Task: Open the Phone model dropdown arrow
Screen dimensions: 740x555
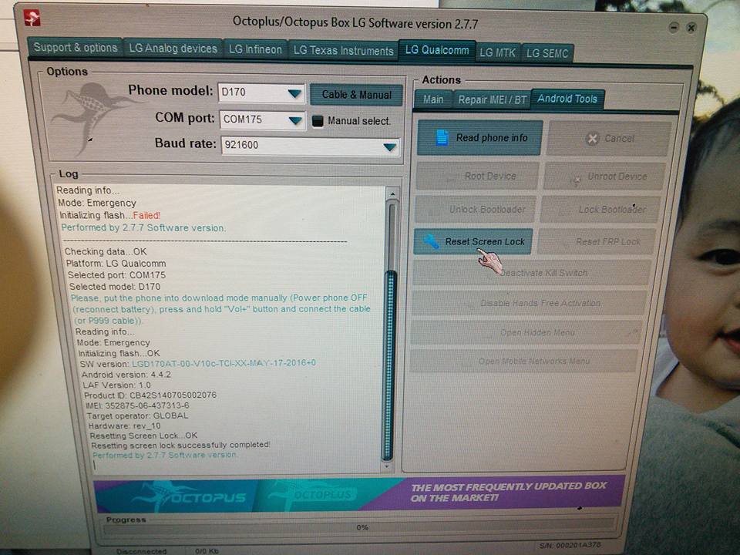Action: click(x=295, y=93)
